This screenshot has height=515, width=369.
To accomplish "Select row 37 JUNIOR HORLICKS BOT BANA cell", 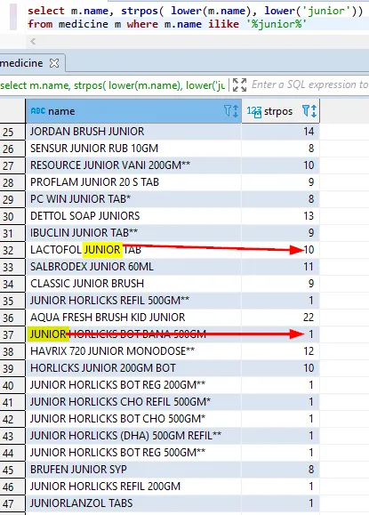I will coord(133,334).
